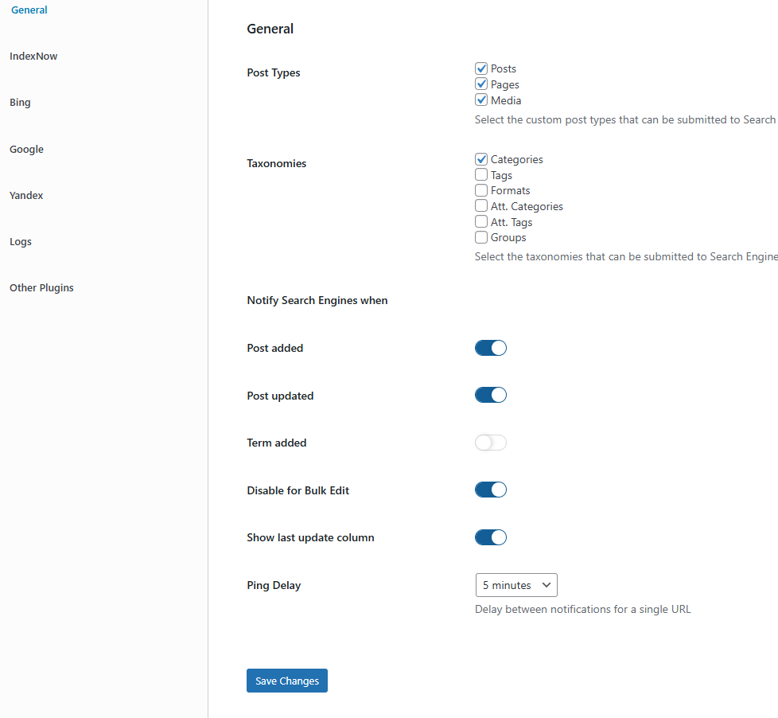Click the Notify Search Engines when heading
The width and height of the screenshot is (778, 718).
click(x=317, y=300)
